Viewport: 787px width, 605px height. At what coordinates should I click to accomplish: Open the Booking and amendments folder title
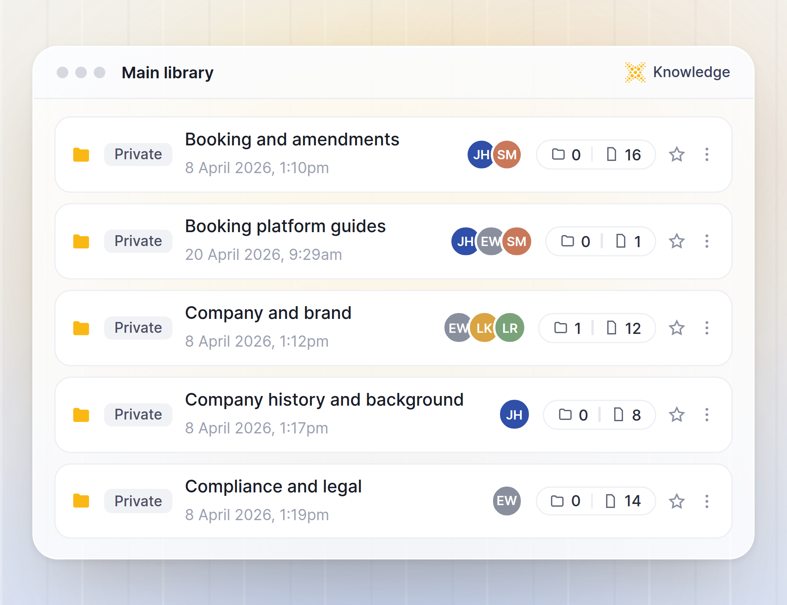click(x=292, y=140)
